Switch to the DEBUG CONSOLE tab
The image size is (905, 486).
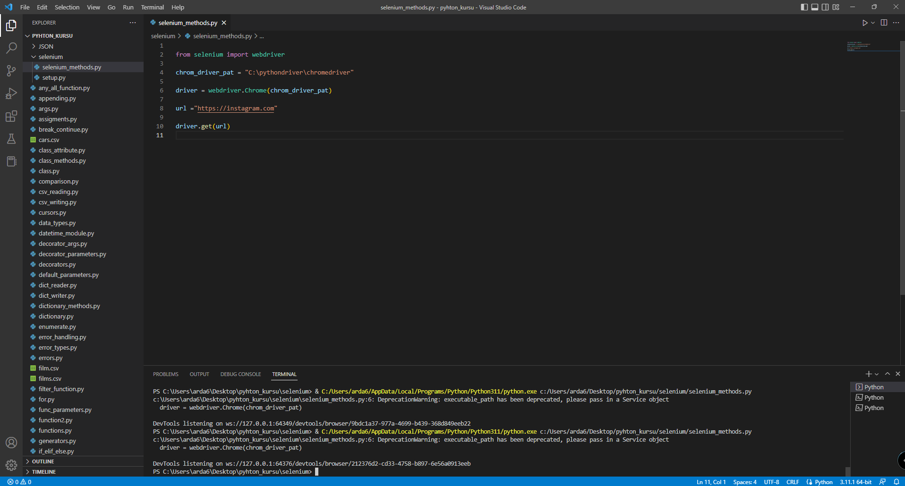coord(240,374)
